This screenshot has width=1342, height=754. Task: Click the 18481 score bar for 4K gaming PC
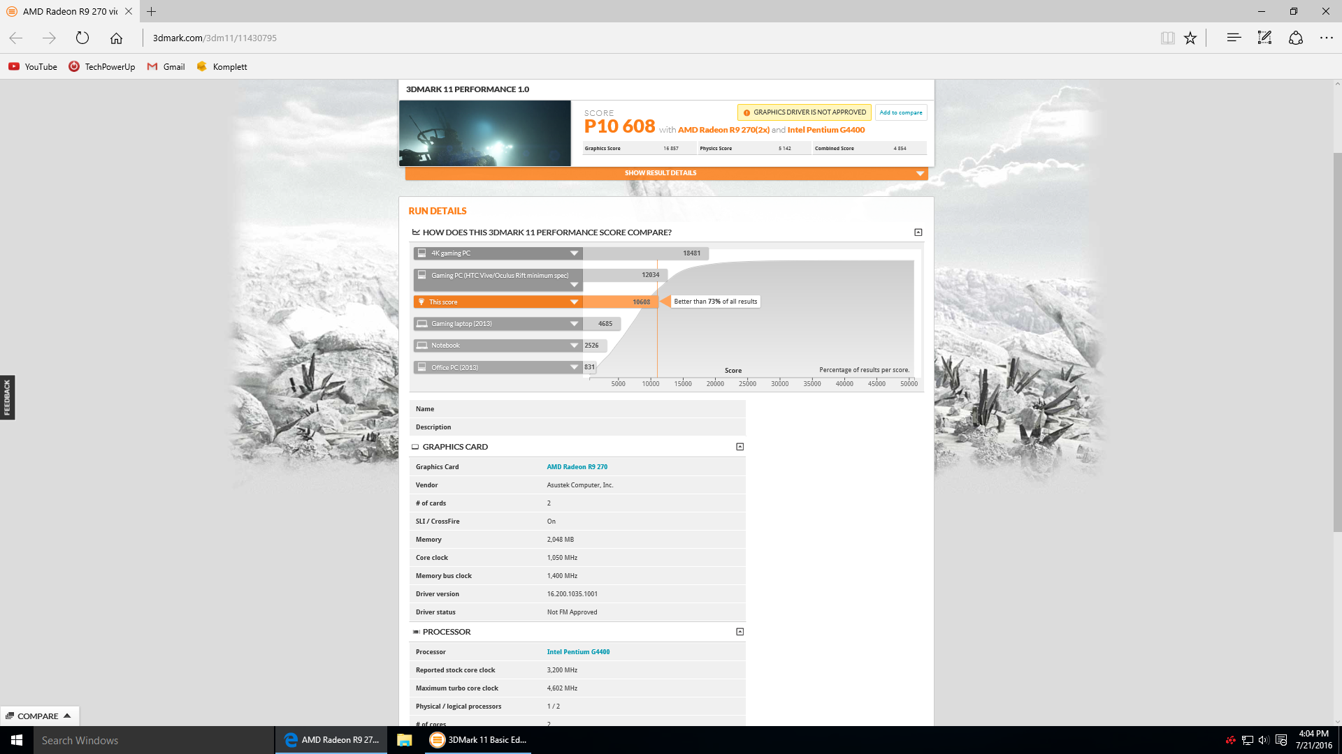pyautogui.click(x=646, y=253)
